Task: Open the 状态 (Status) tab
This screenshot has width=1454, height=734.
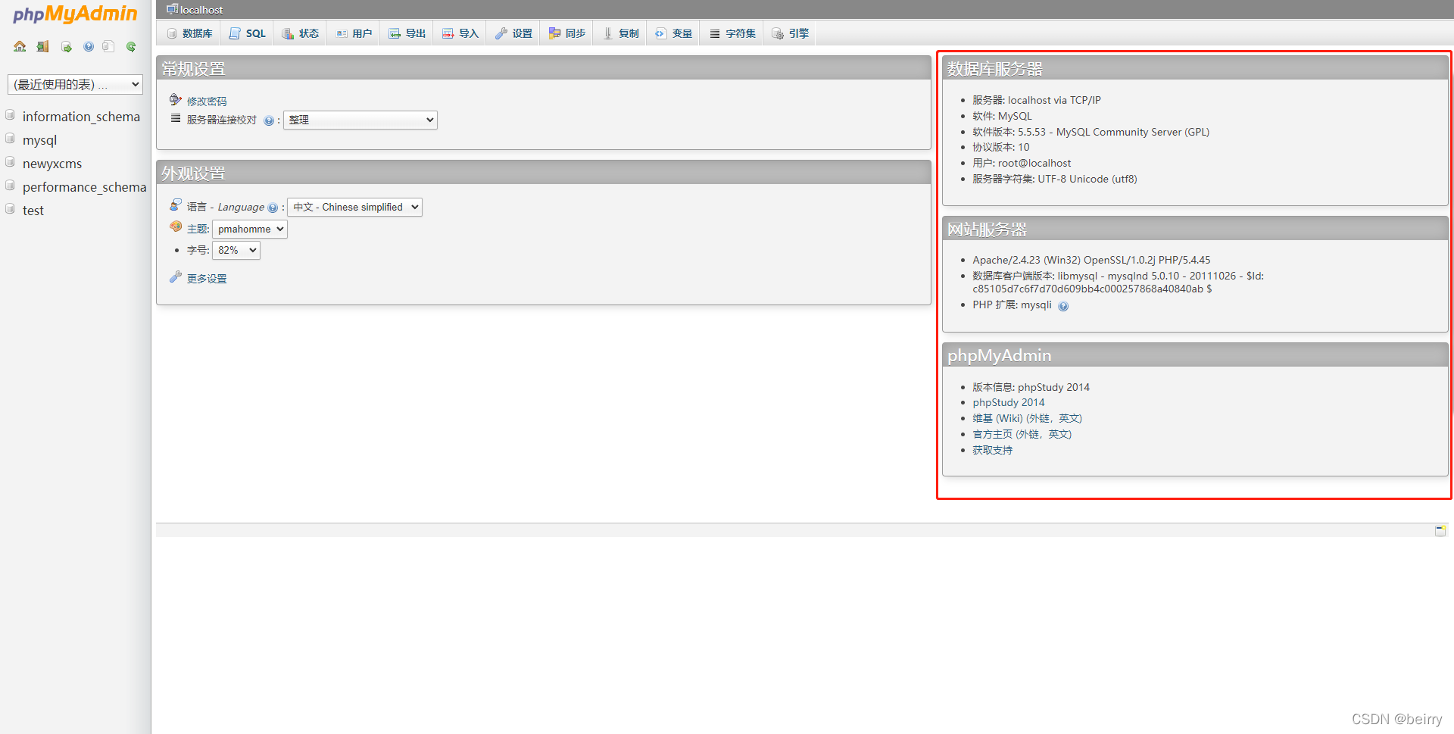Action: 300,33
